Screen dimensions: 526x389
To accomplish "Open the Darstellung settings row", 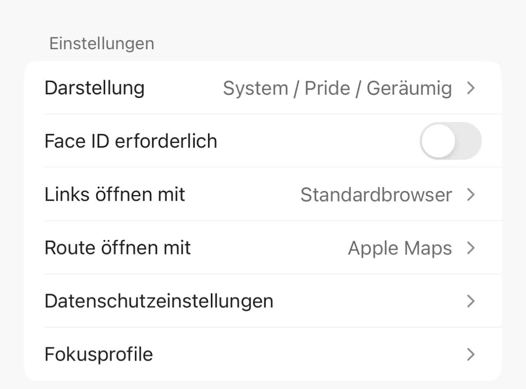I will click(95, 88).
